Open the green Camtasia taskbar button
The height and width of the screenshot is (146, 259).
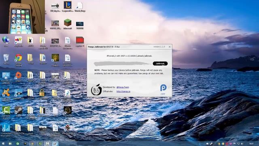[x=40, y=144]
